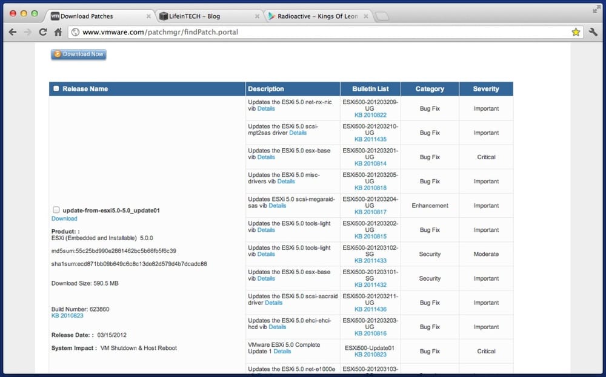Open the Chrome wrench settings menu
This screenshot has height=377, width=606.
593,32
